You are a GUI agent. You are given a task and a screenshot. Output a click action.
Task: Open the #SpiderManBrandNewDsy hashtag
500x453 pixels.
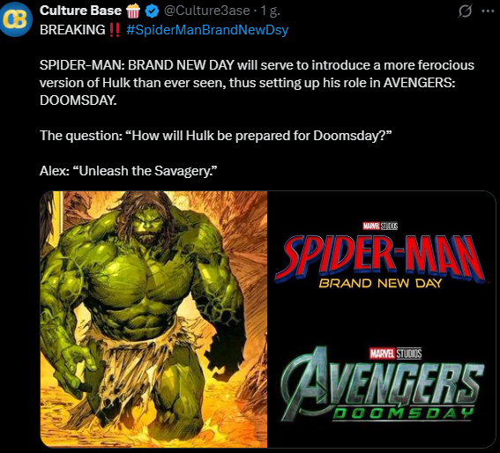pyautogui.click(x=207, y=30)
